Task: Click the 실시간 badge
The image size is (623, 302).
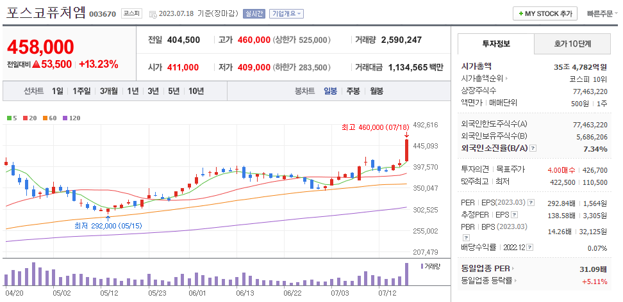Action: pos(254,13)
